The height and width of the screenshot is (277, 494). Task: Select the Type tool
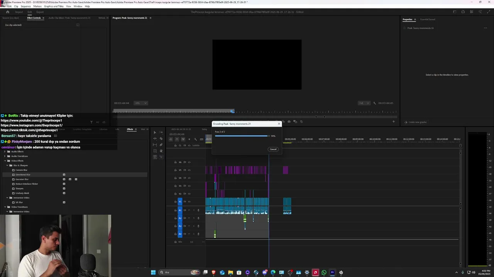coord(155,157)
